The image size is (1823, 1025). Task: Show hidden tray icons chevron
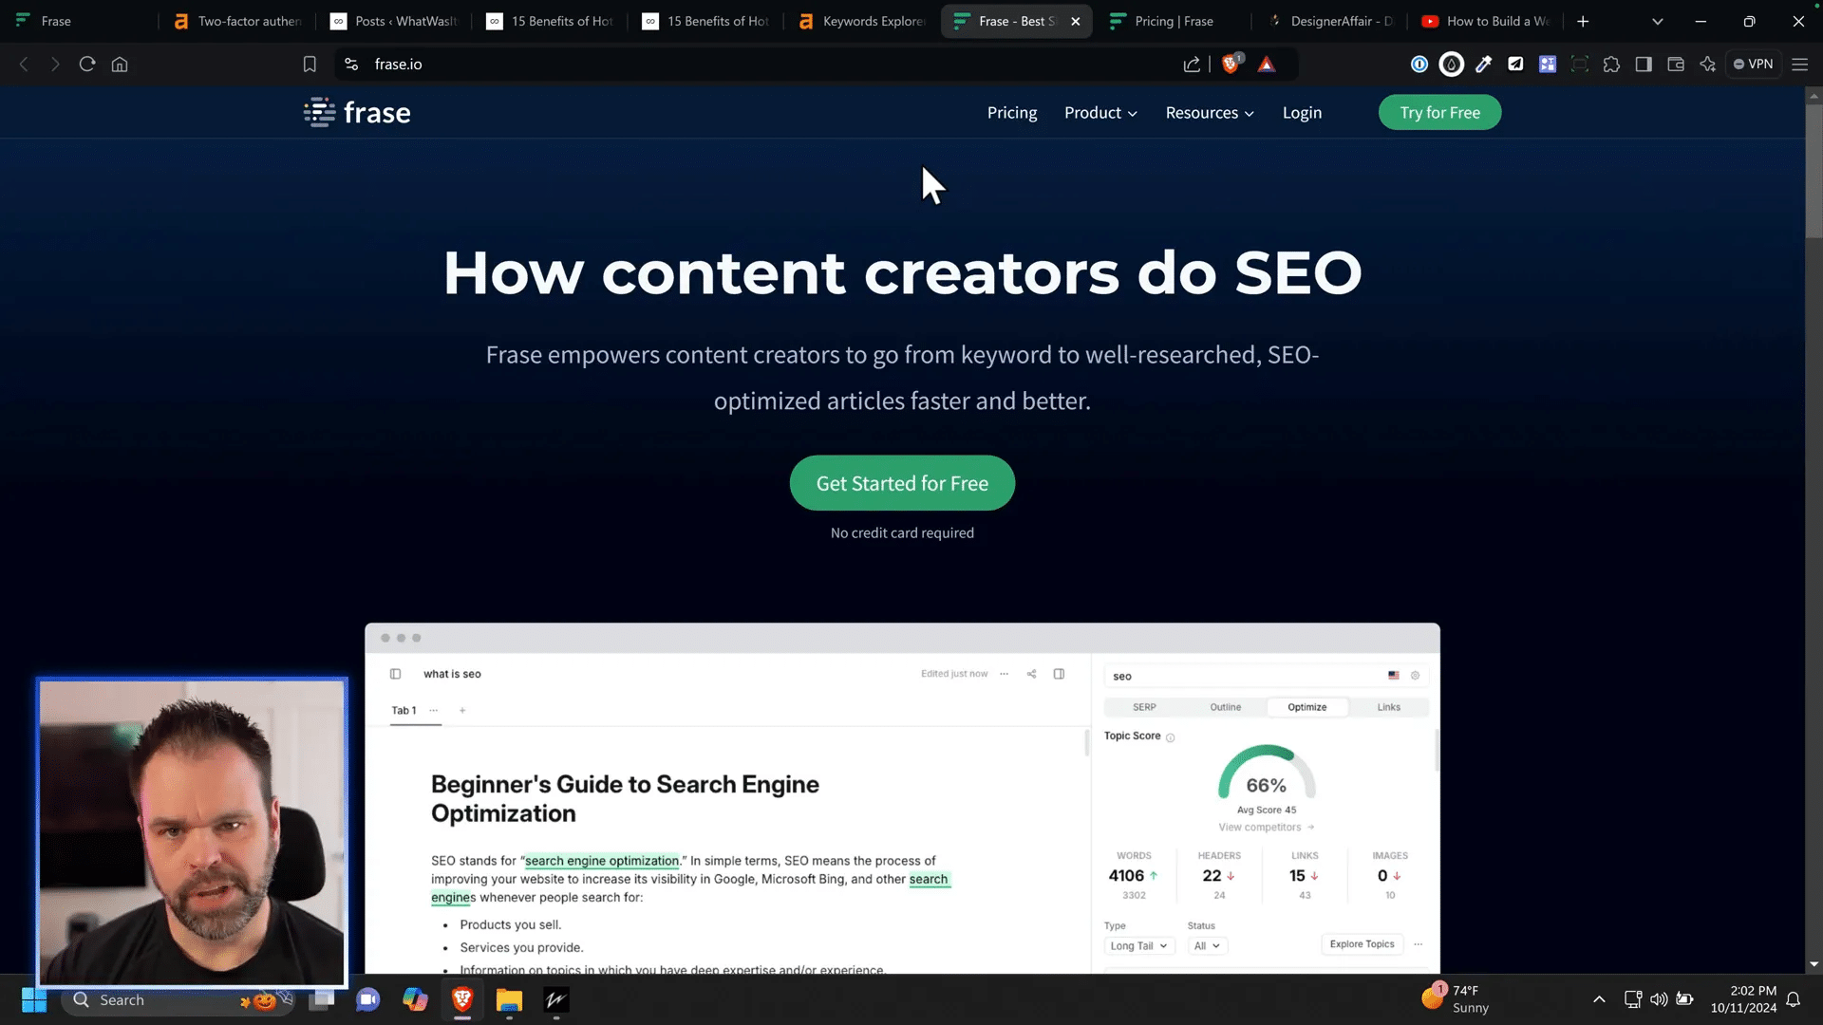(x=1599, y=999)
